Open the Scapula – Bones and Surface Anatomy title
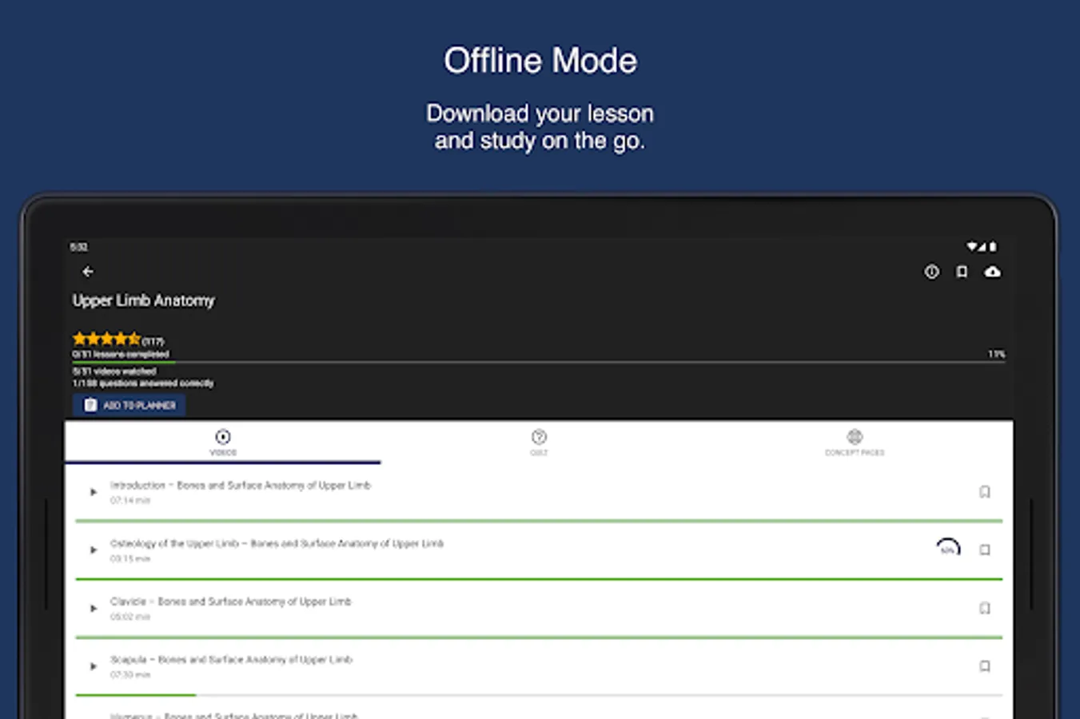Screen dimensions: 1080x719 click(x=231, y=660)
